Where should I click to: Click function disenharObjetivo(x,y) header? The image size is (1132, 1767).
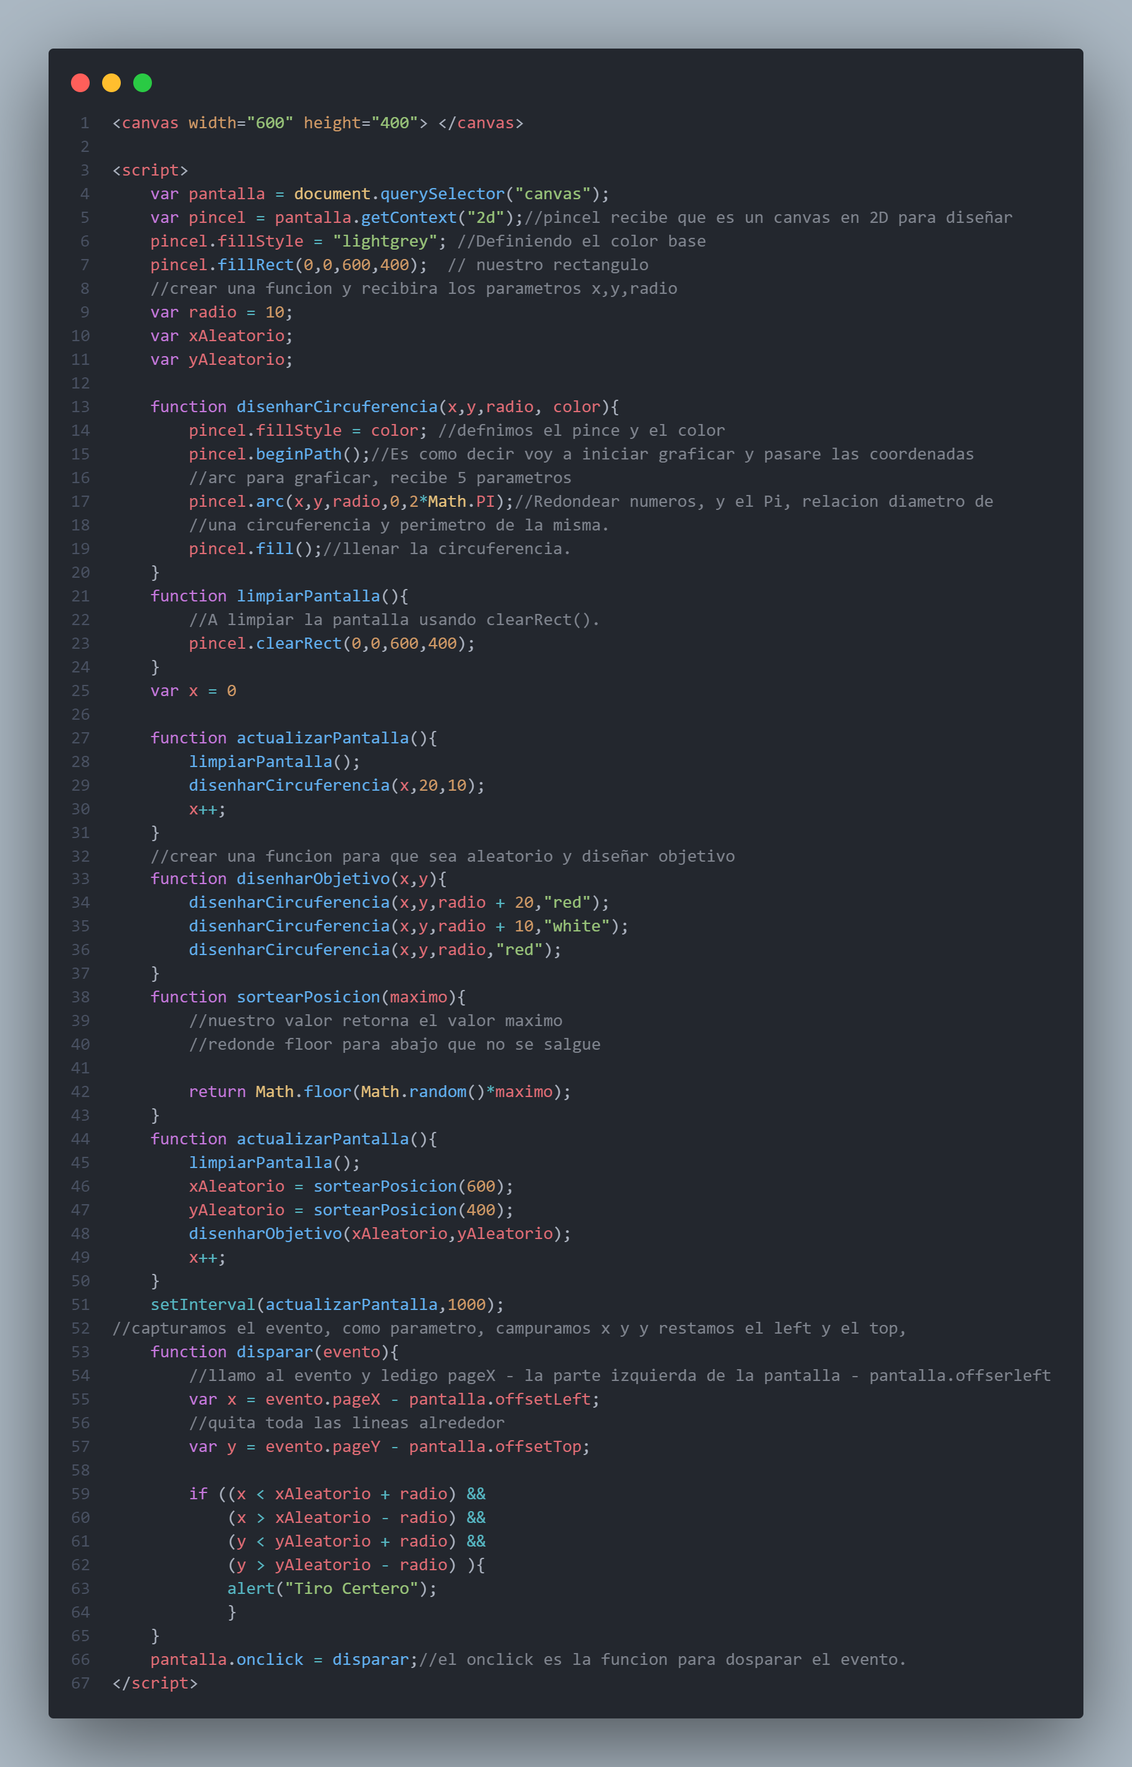[298, 879]
